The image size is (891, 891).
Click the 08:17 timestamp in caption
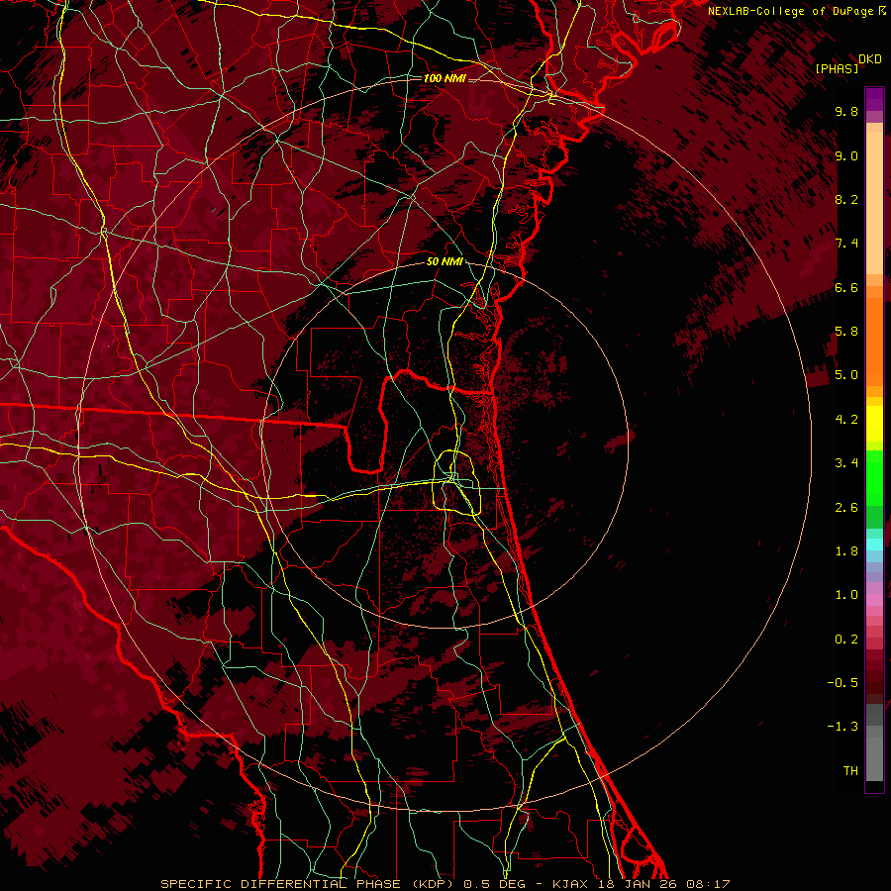coord(708,884)
